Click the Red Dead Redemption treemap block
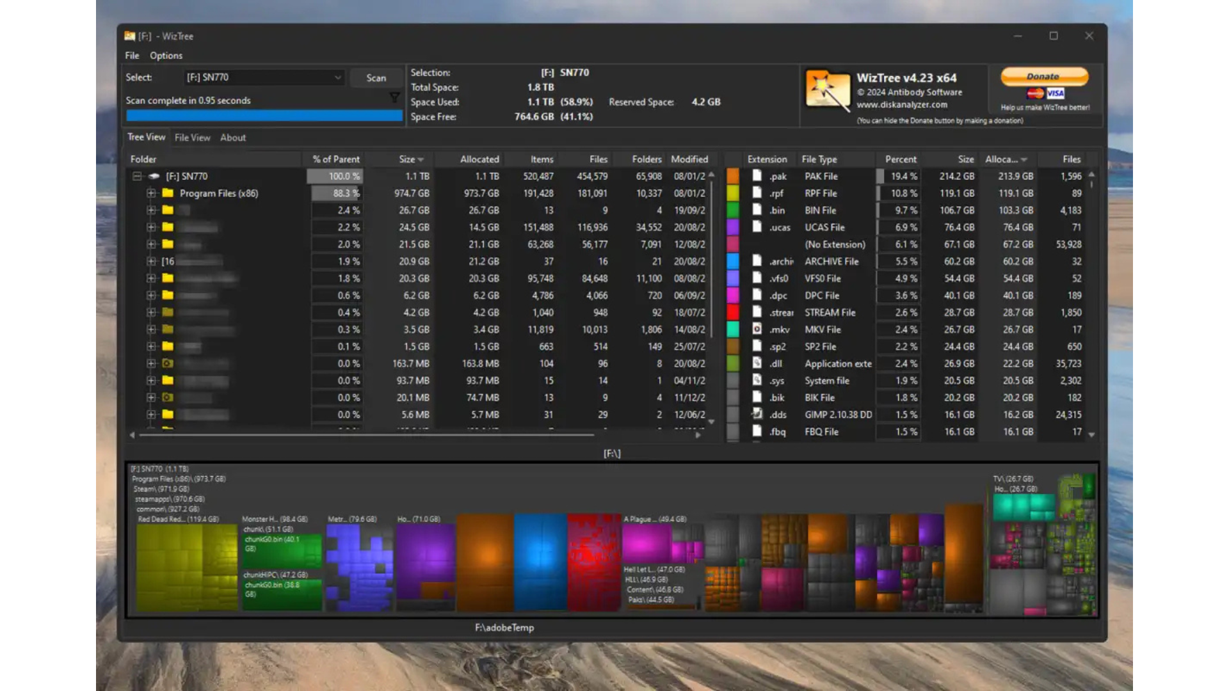Viewport: 1229px width, 691px height. [186, 566]
